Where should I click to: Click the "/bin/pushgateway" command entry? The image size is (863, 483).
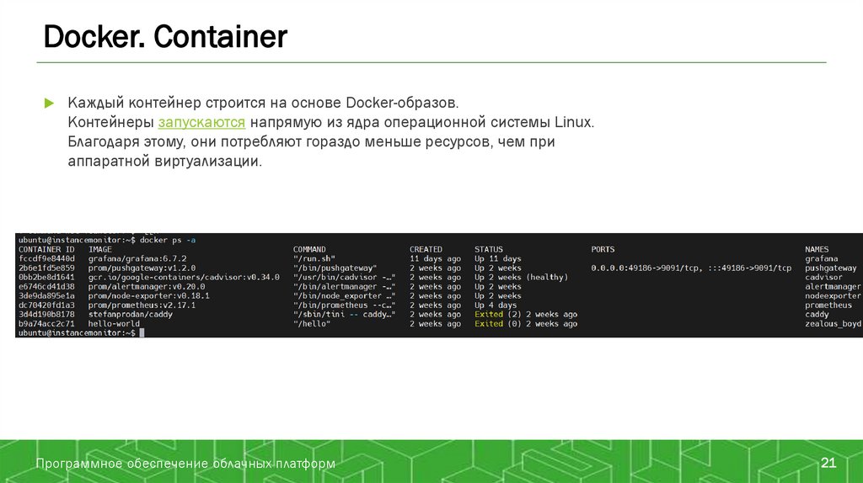[x=335, y=268]
